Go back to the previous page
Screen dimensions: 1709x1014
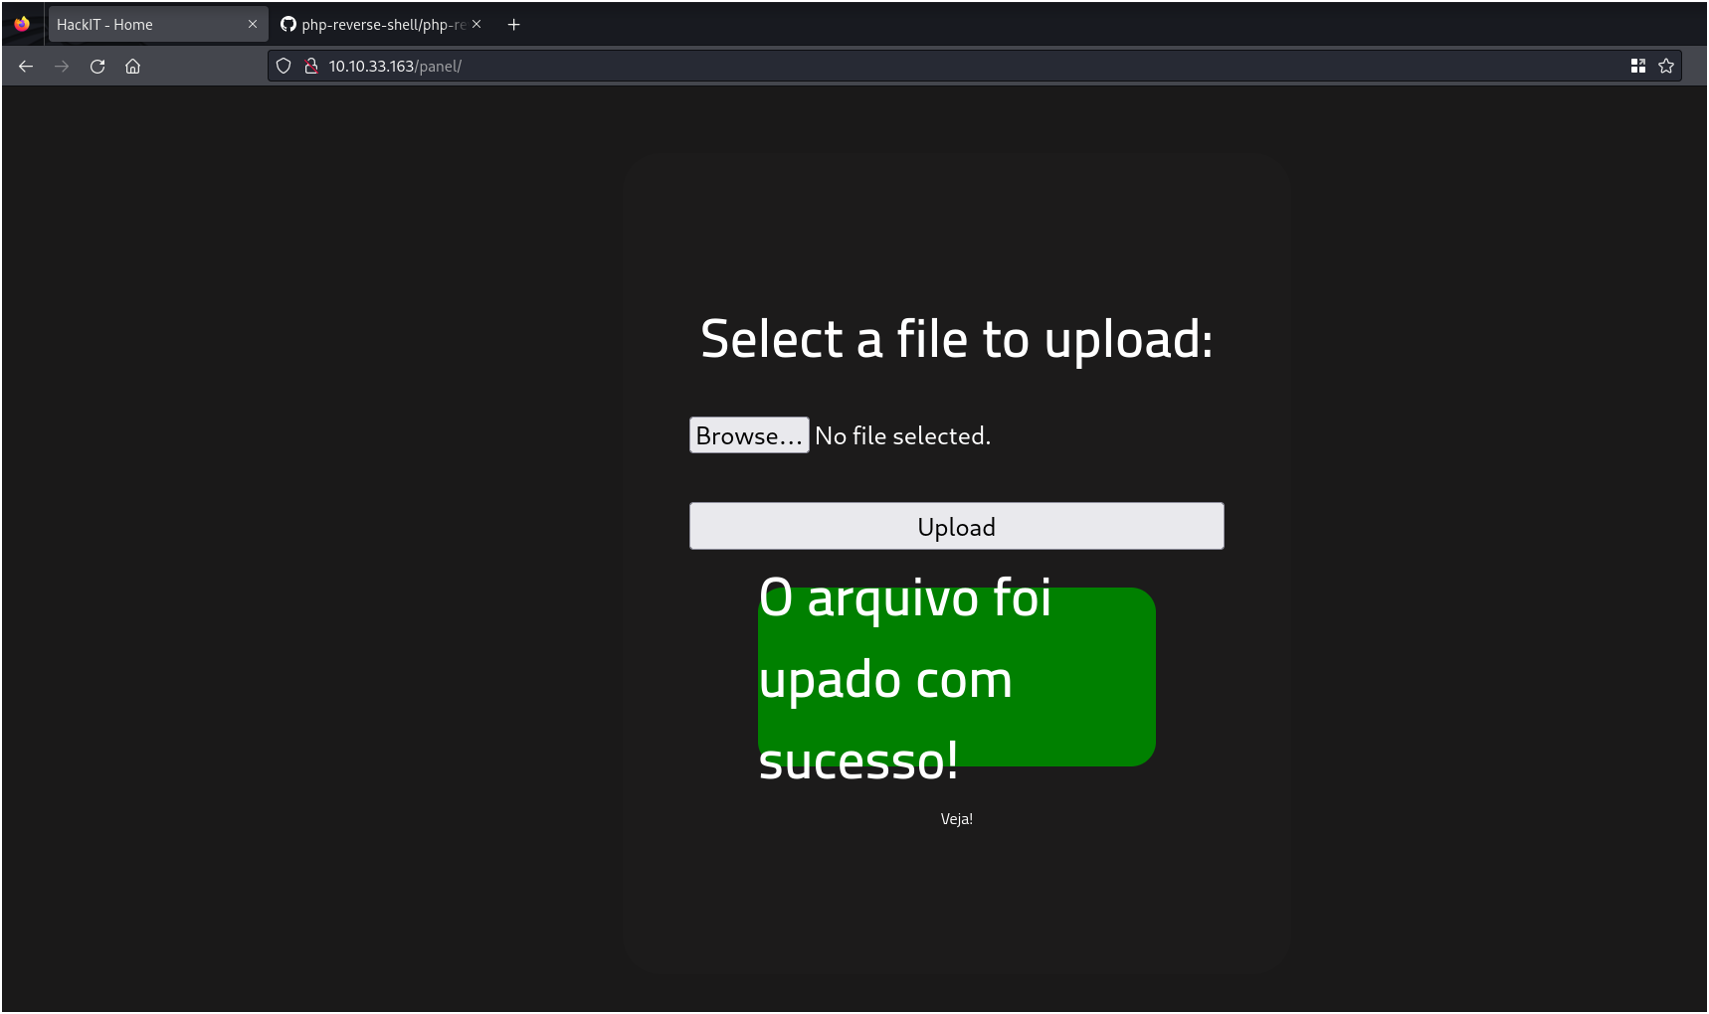(x=26, y=67)
